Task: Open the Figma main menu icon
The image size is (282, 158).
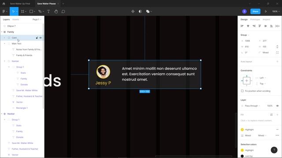Action: 5,11
